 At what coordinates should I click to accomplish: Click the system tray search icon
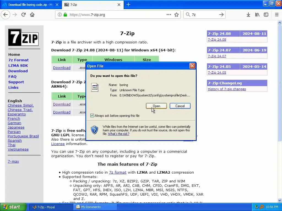click(262, 207)
